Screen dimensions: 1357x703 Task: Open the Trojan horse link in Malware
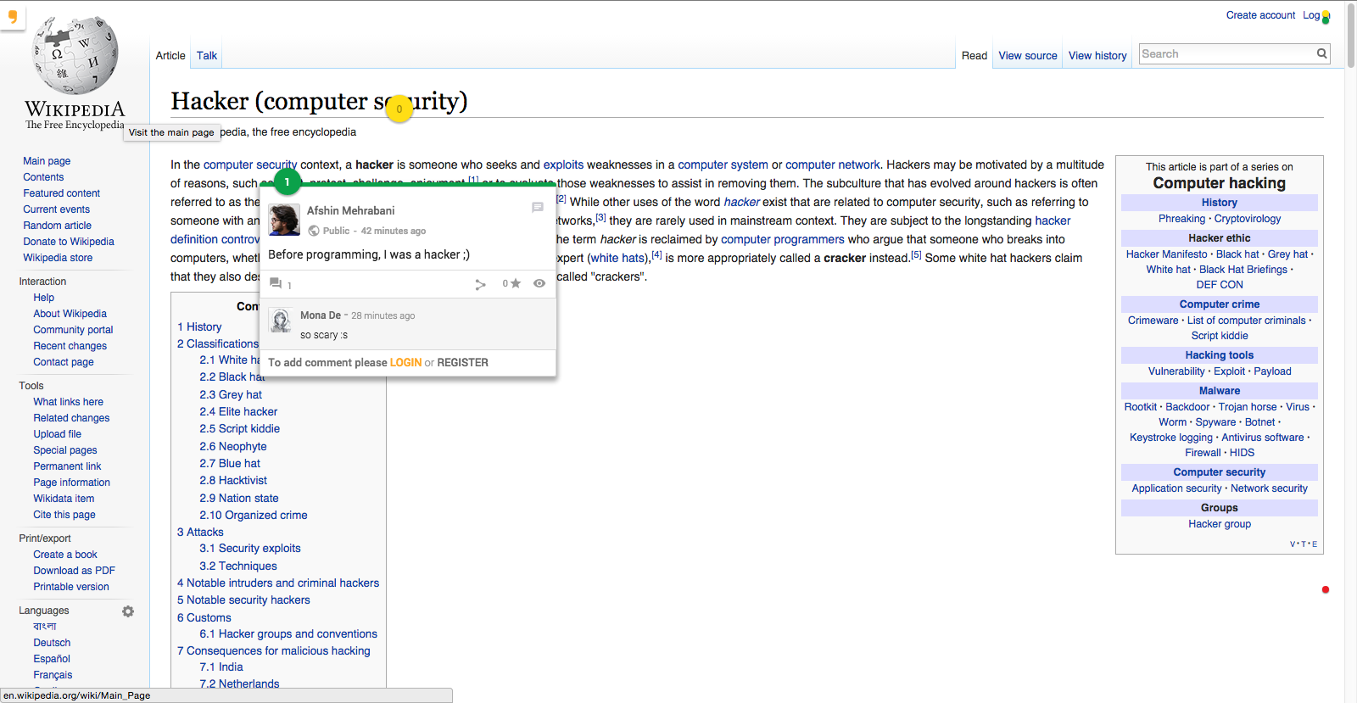tap(1248, 407)
